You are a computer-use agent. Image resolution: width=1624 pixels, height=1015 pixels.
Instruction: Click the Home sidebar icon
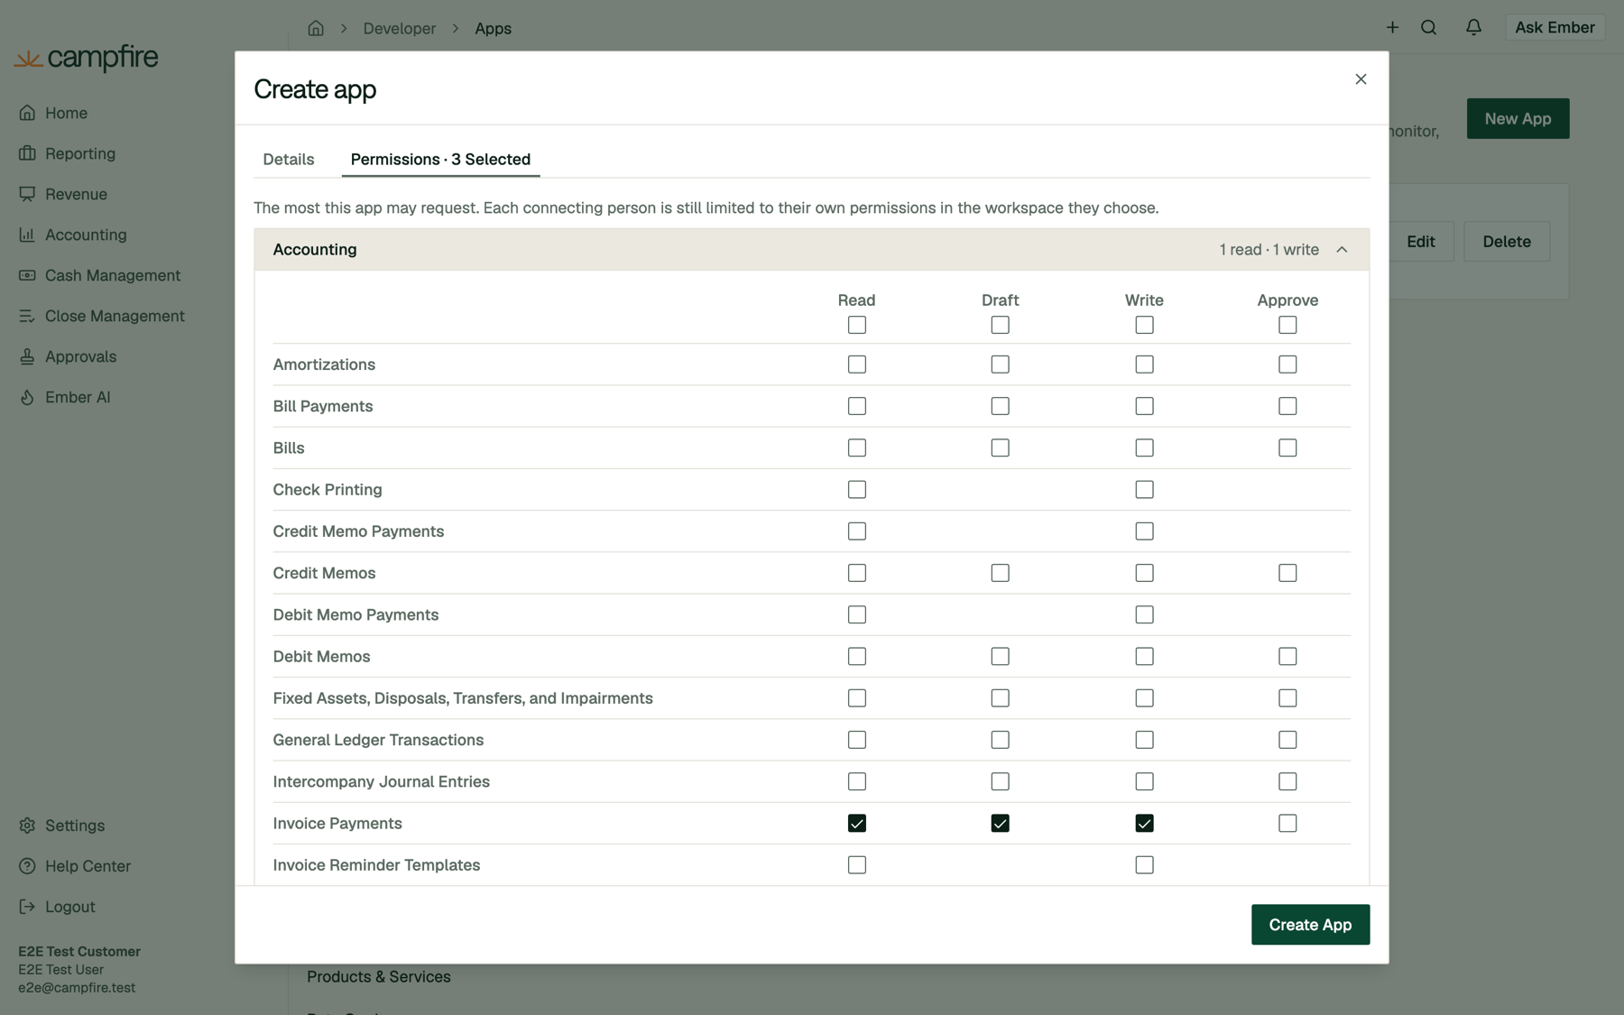(27, 113)
